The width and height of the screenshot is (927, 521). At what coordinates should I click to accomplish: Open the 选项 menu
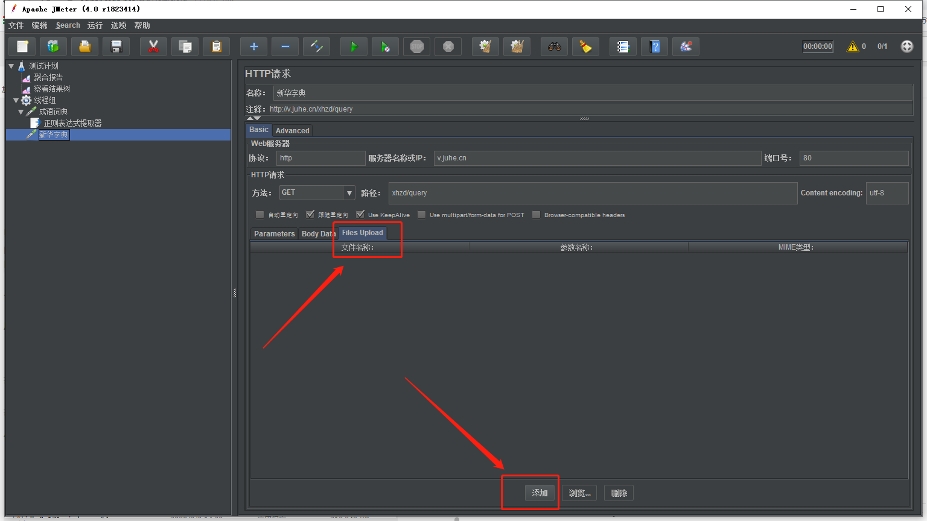click(x=118, y=25)
